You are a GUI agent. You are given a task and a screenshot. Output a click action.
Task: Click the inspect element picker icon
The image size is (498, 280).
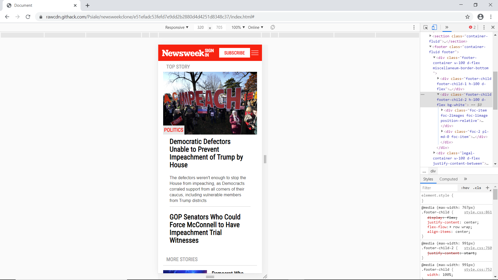click(x=425, y=27)
